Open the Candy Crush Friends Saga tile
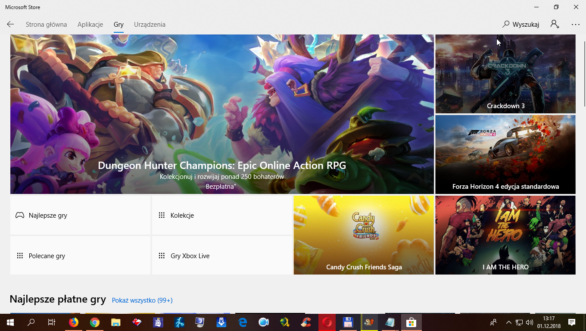Image resolution: width=586 pixels, height=331 pixels. [364, 235]
